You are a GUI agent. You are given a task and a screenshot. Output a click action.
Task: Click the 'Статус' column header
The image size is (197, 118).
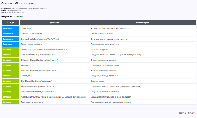11,22
